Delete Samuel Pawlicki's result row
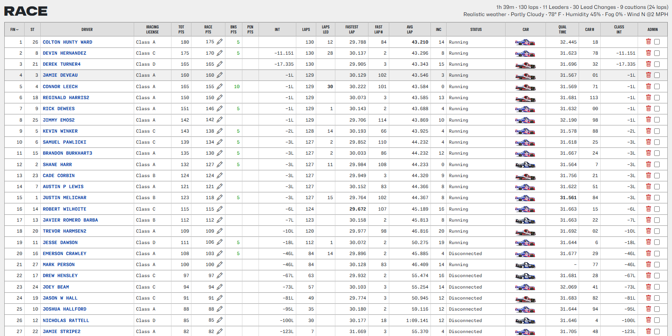Image resolution: width=672 pixels, height=336 pixels. click(648, 142)
